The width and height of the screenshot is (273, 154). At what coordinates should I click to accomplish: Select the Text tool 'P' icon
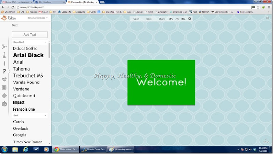click(4, 71)
